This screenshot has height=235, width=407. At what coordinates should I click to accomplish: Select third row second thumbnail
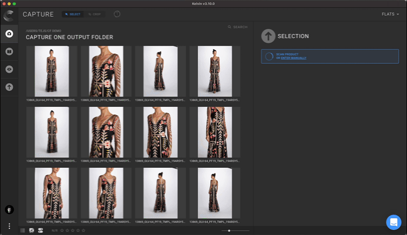point(106,193)
